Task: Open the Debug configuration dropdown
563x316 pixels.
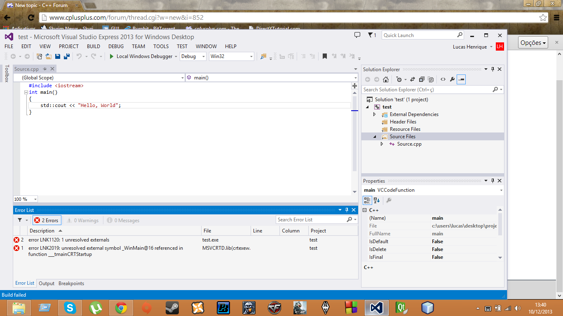Action: (x=193, y=57)
